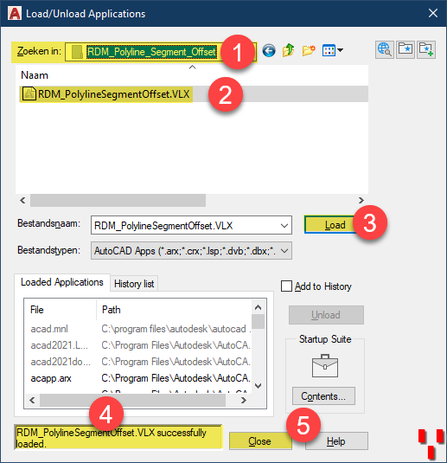Viewport: 447px width, 463px height.
Task: Click the Path column header
Action: pyautogui.click(x=174, y=310)
